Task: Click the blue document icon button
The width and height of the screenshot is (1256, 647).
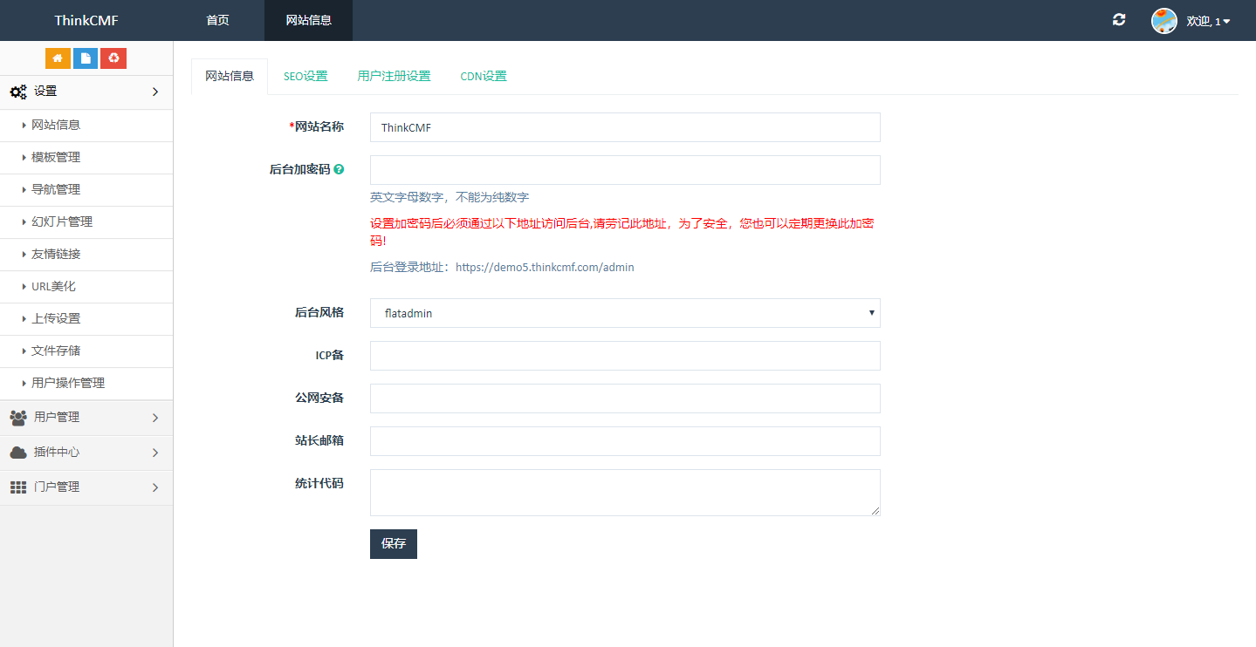Action: point(86,58)
